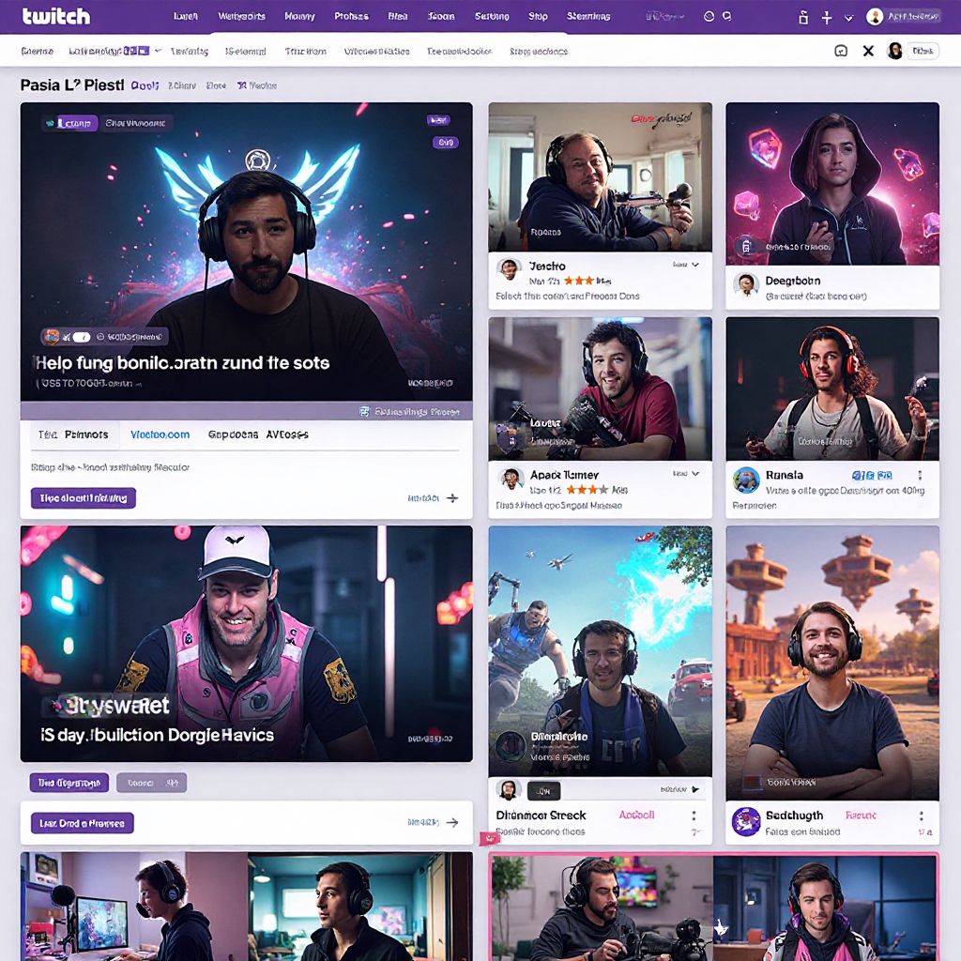Click the plus icon near your avatar
Screen dimensions: 961x961
point(826,17)
